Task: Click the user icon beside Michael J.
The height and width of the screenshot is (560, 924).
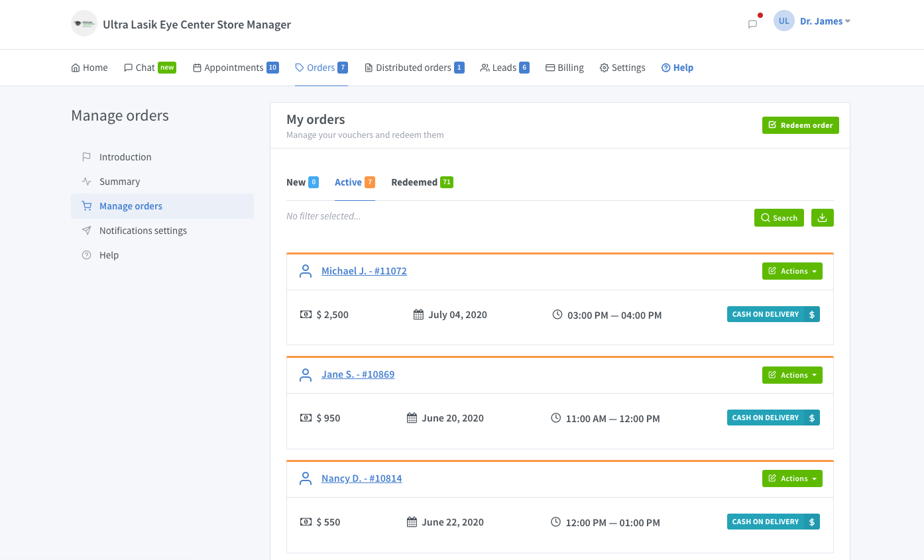Action: click(x=306, y=271)
